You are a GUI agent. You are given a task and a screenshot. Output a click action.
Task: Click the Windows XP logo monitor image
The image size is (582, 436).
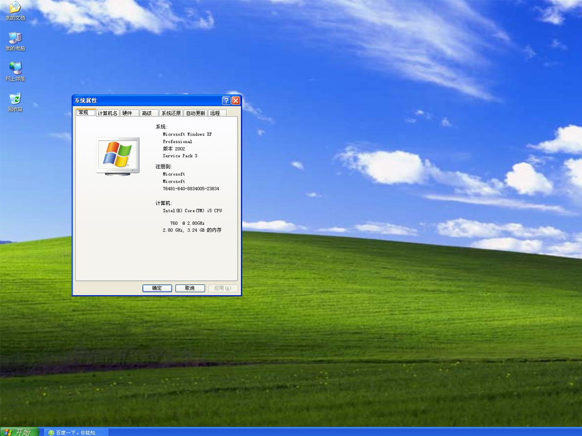tap(118, 156)
